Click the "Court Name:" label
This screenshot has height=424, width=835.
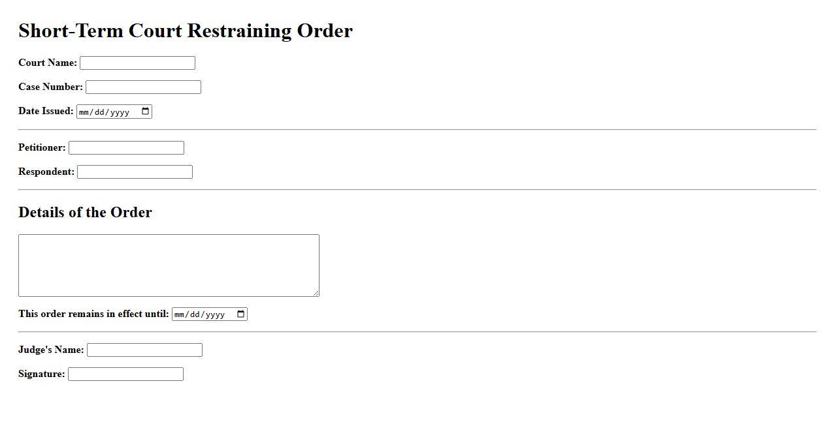pyautogui.click(x=48, y=63)
